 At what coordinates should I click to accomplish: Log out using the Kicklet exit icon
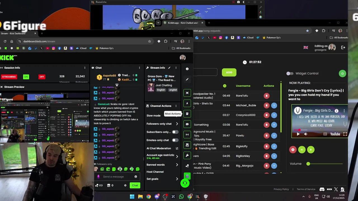click(343, 47)
